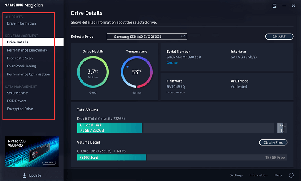Image resolution: width=301 pixels, height=181 pixels.
Task: Click the Drive Health circular gauge
Action: (x=93, y=72)
